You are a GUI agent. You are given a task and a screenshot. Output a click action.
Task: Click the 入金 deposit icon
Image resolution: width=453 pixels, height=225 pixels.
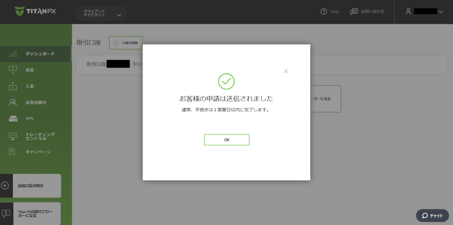point(13,86)
